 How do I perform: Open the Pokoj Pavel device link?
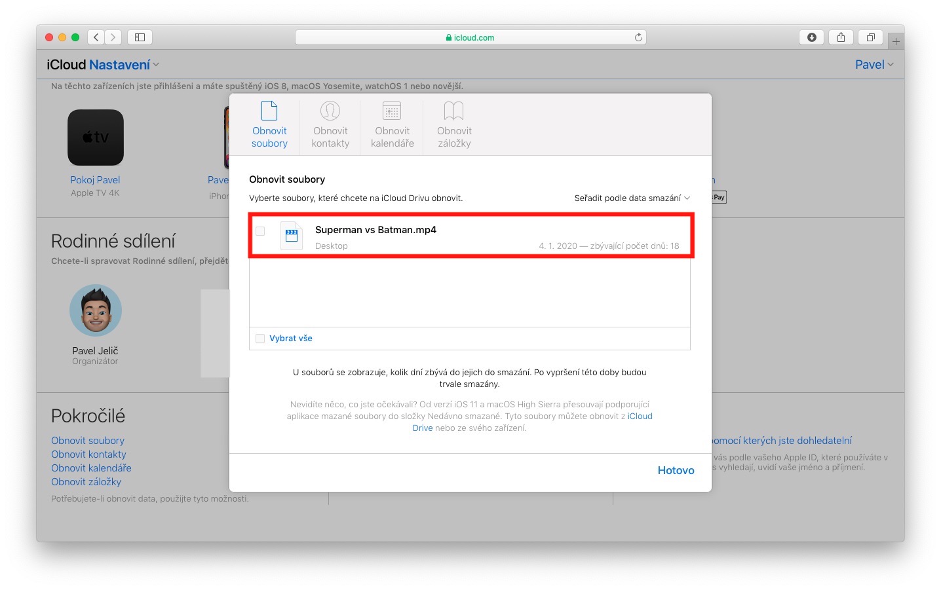click(95, 180)
